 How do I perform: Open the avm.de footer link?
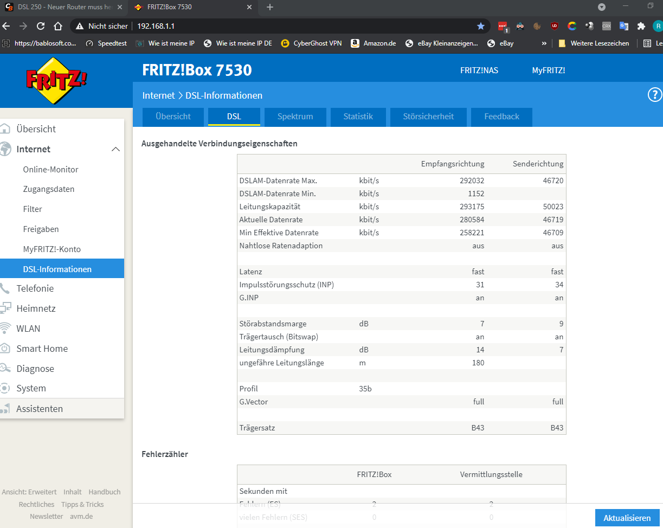[x=81, y=517]
